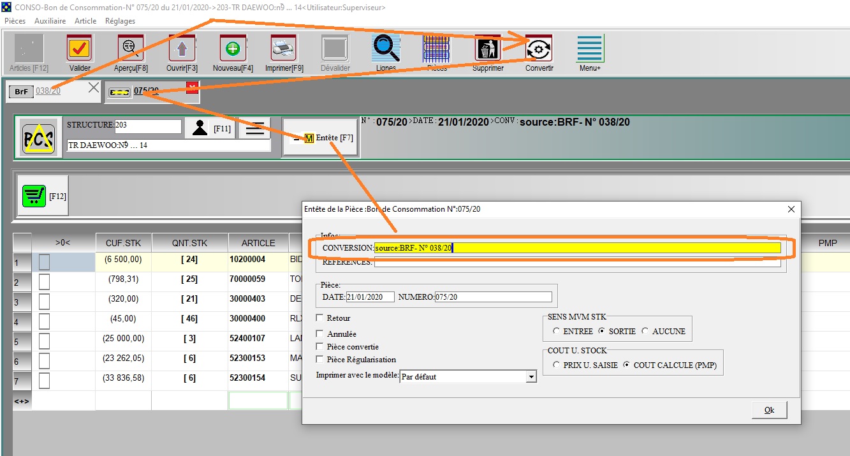
Task: Open the Article menu
Action: click(x=85, y=21)
